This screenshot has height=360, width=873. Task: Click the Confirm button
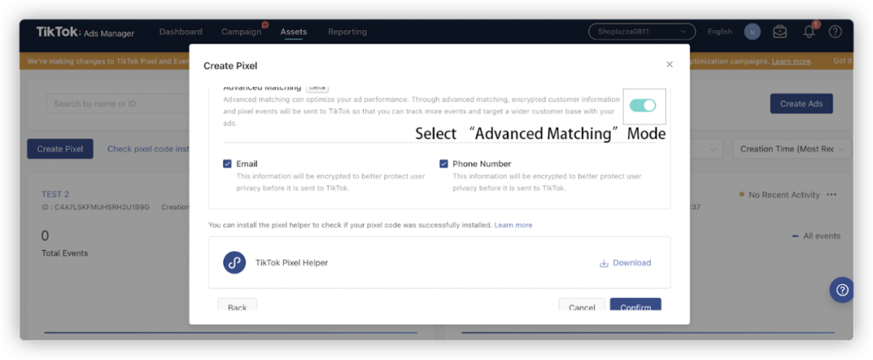click(x=635, y=305)
